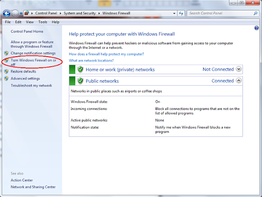Click Connected status for Public networks

[223, 81]
